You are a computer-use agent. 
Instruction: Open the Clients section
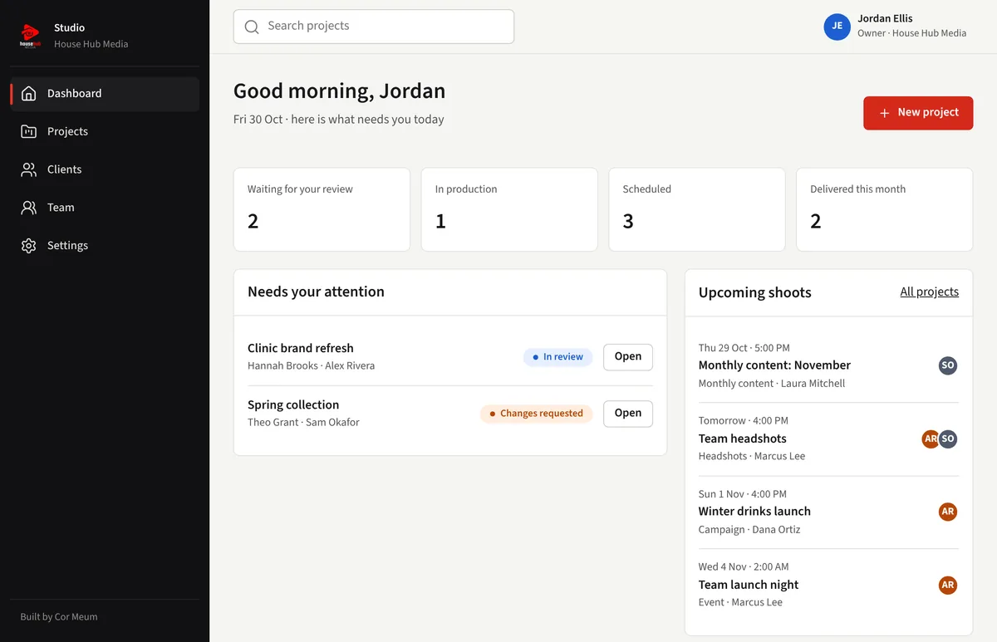[105, 169]
